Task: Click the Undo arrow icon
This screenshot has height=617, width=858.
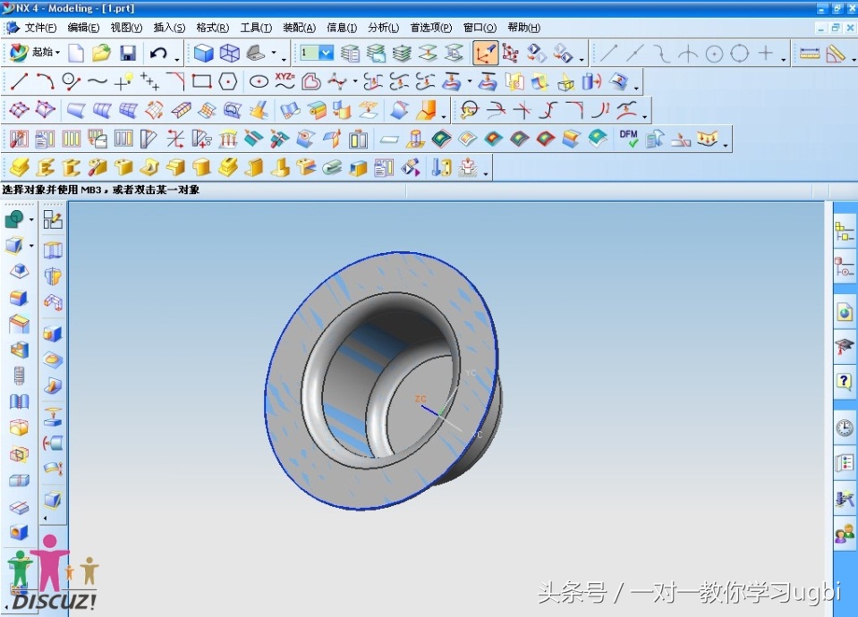Action: pos(158,52)
